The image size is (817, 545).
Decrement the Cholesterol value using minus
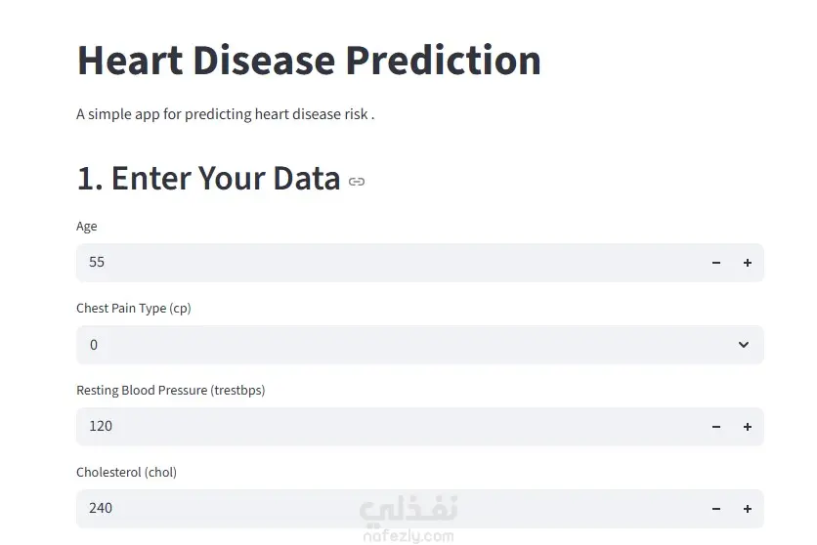click(x=716, y=509)
